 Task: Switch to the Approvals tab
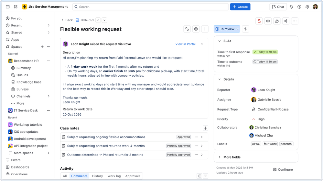pos(133,176)
